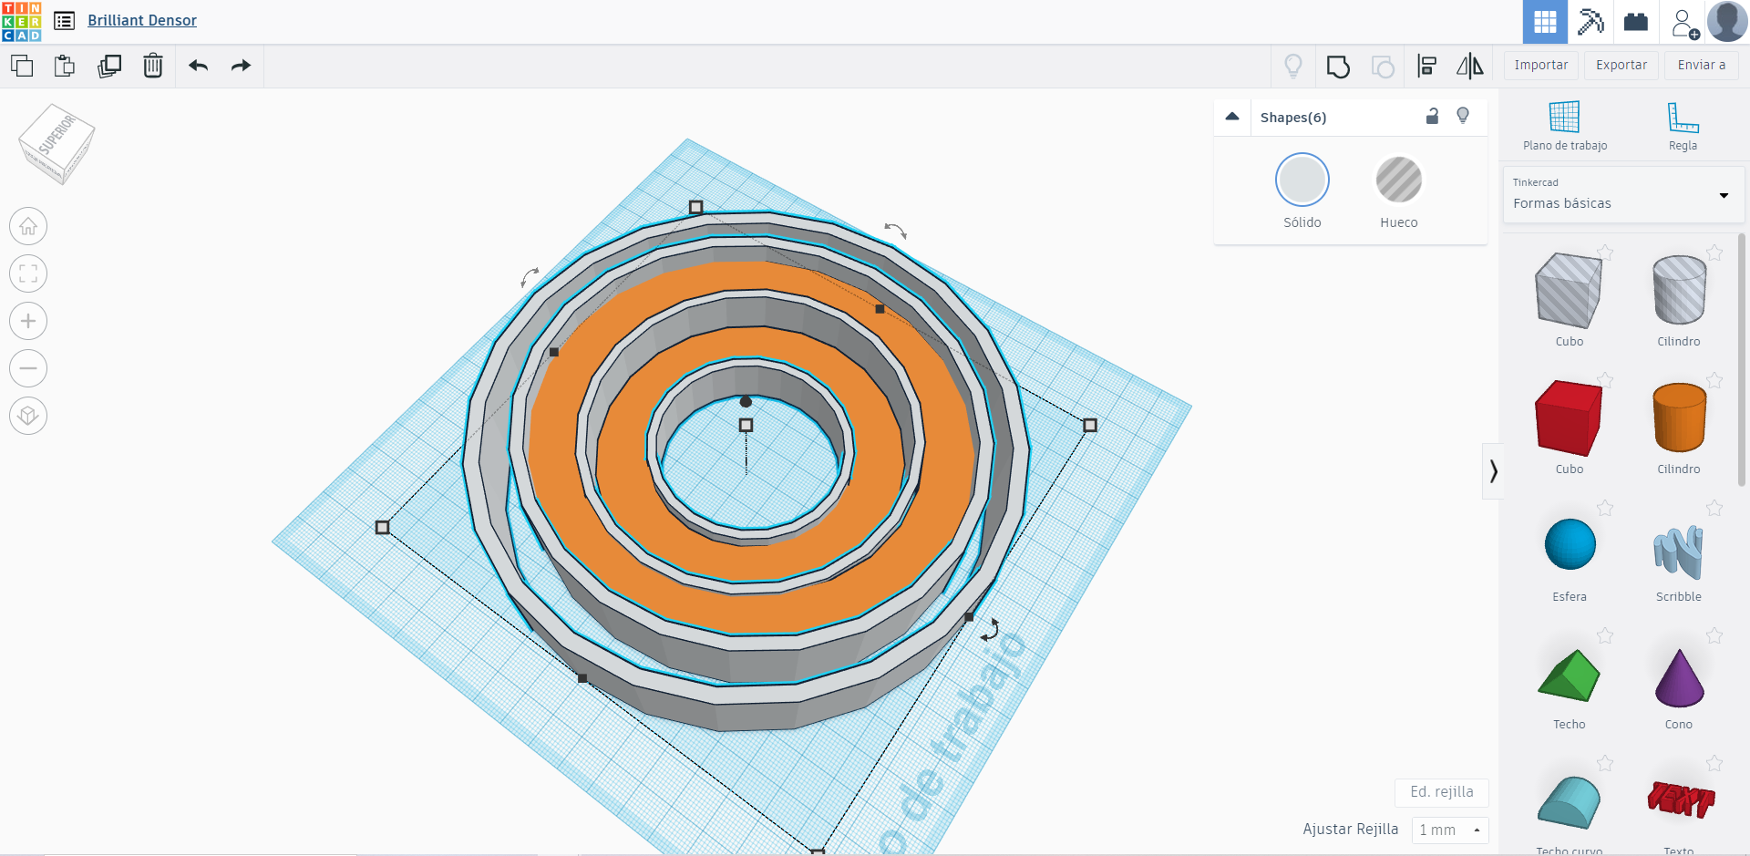Reset to home view
This screenshot has height=856, width=1750.
coord(28,226)
